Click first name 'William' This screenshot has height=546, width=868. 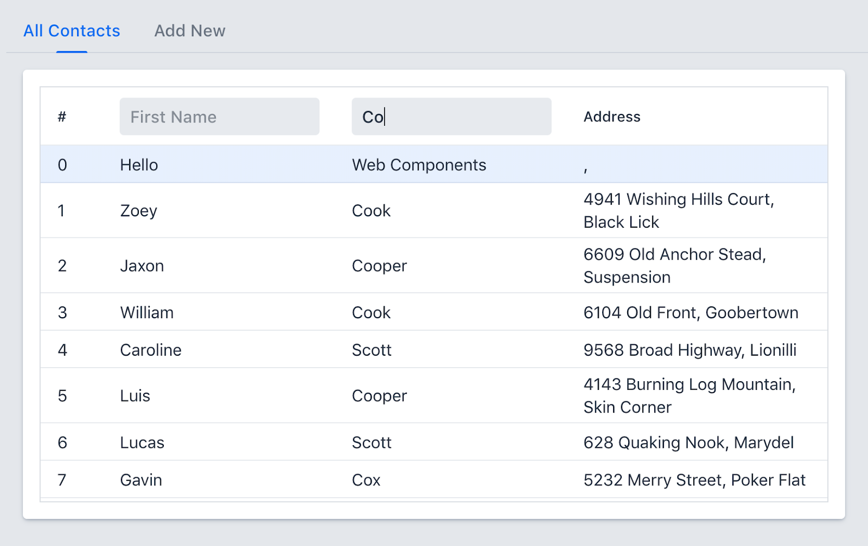coord(147,312)
